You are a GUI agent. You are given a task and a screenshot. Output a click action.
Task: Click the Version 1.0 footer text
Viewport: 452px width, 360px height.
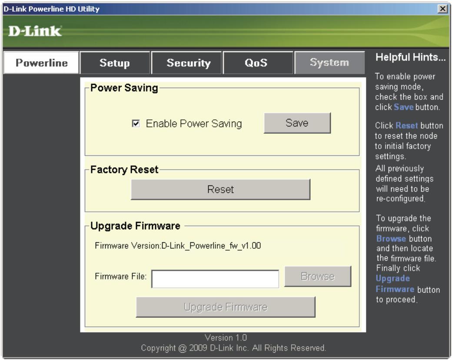226,337
